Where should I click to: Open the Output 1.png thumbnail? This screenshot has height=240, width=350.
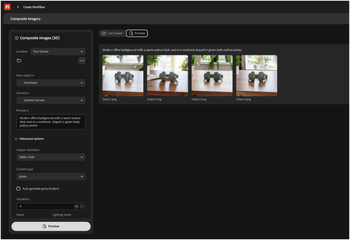(123, 76)
